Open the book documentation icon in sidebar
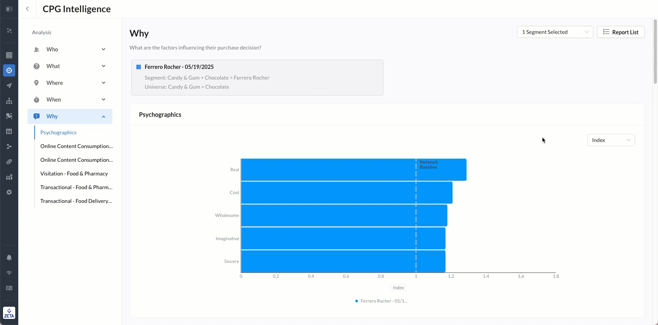658x325 pixels. point(9,288)
